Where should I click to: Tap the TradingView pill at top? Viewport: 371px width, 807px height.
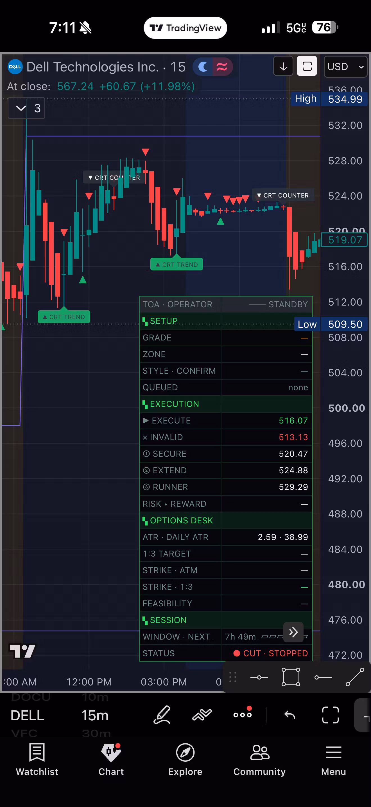point(185,28)
